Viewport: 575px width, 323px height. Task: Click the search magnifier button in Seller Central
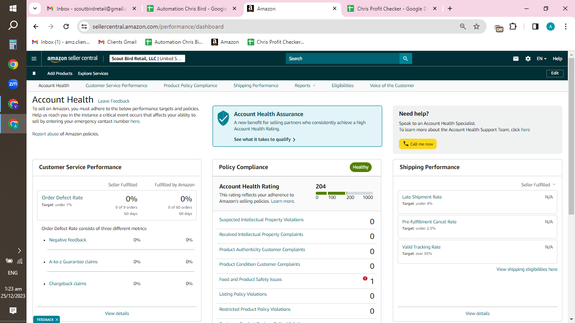pyautogui.click(x=405, y=58)
